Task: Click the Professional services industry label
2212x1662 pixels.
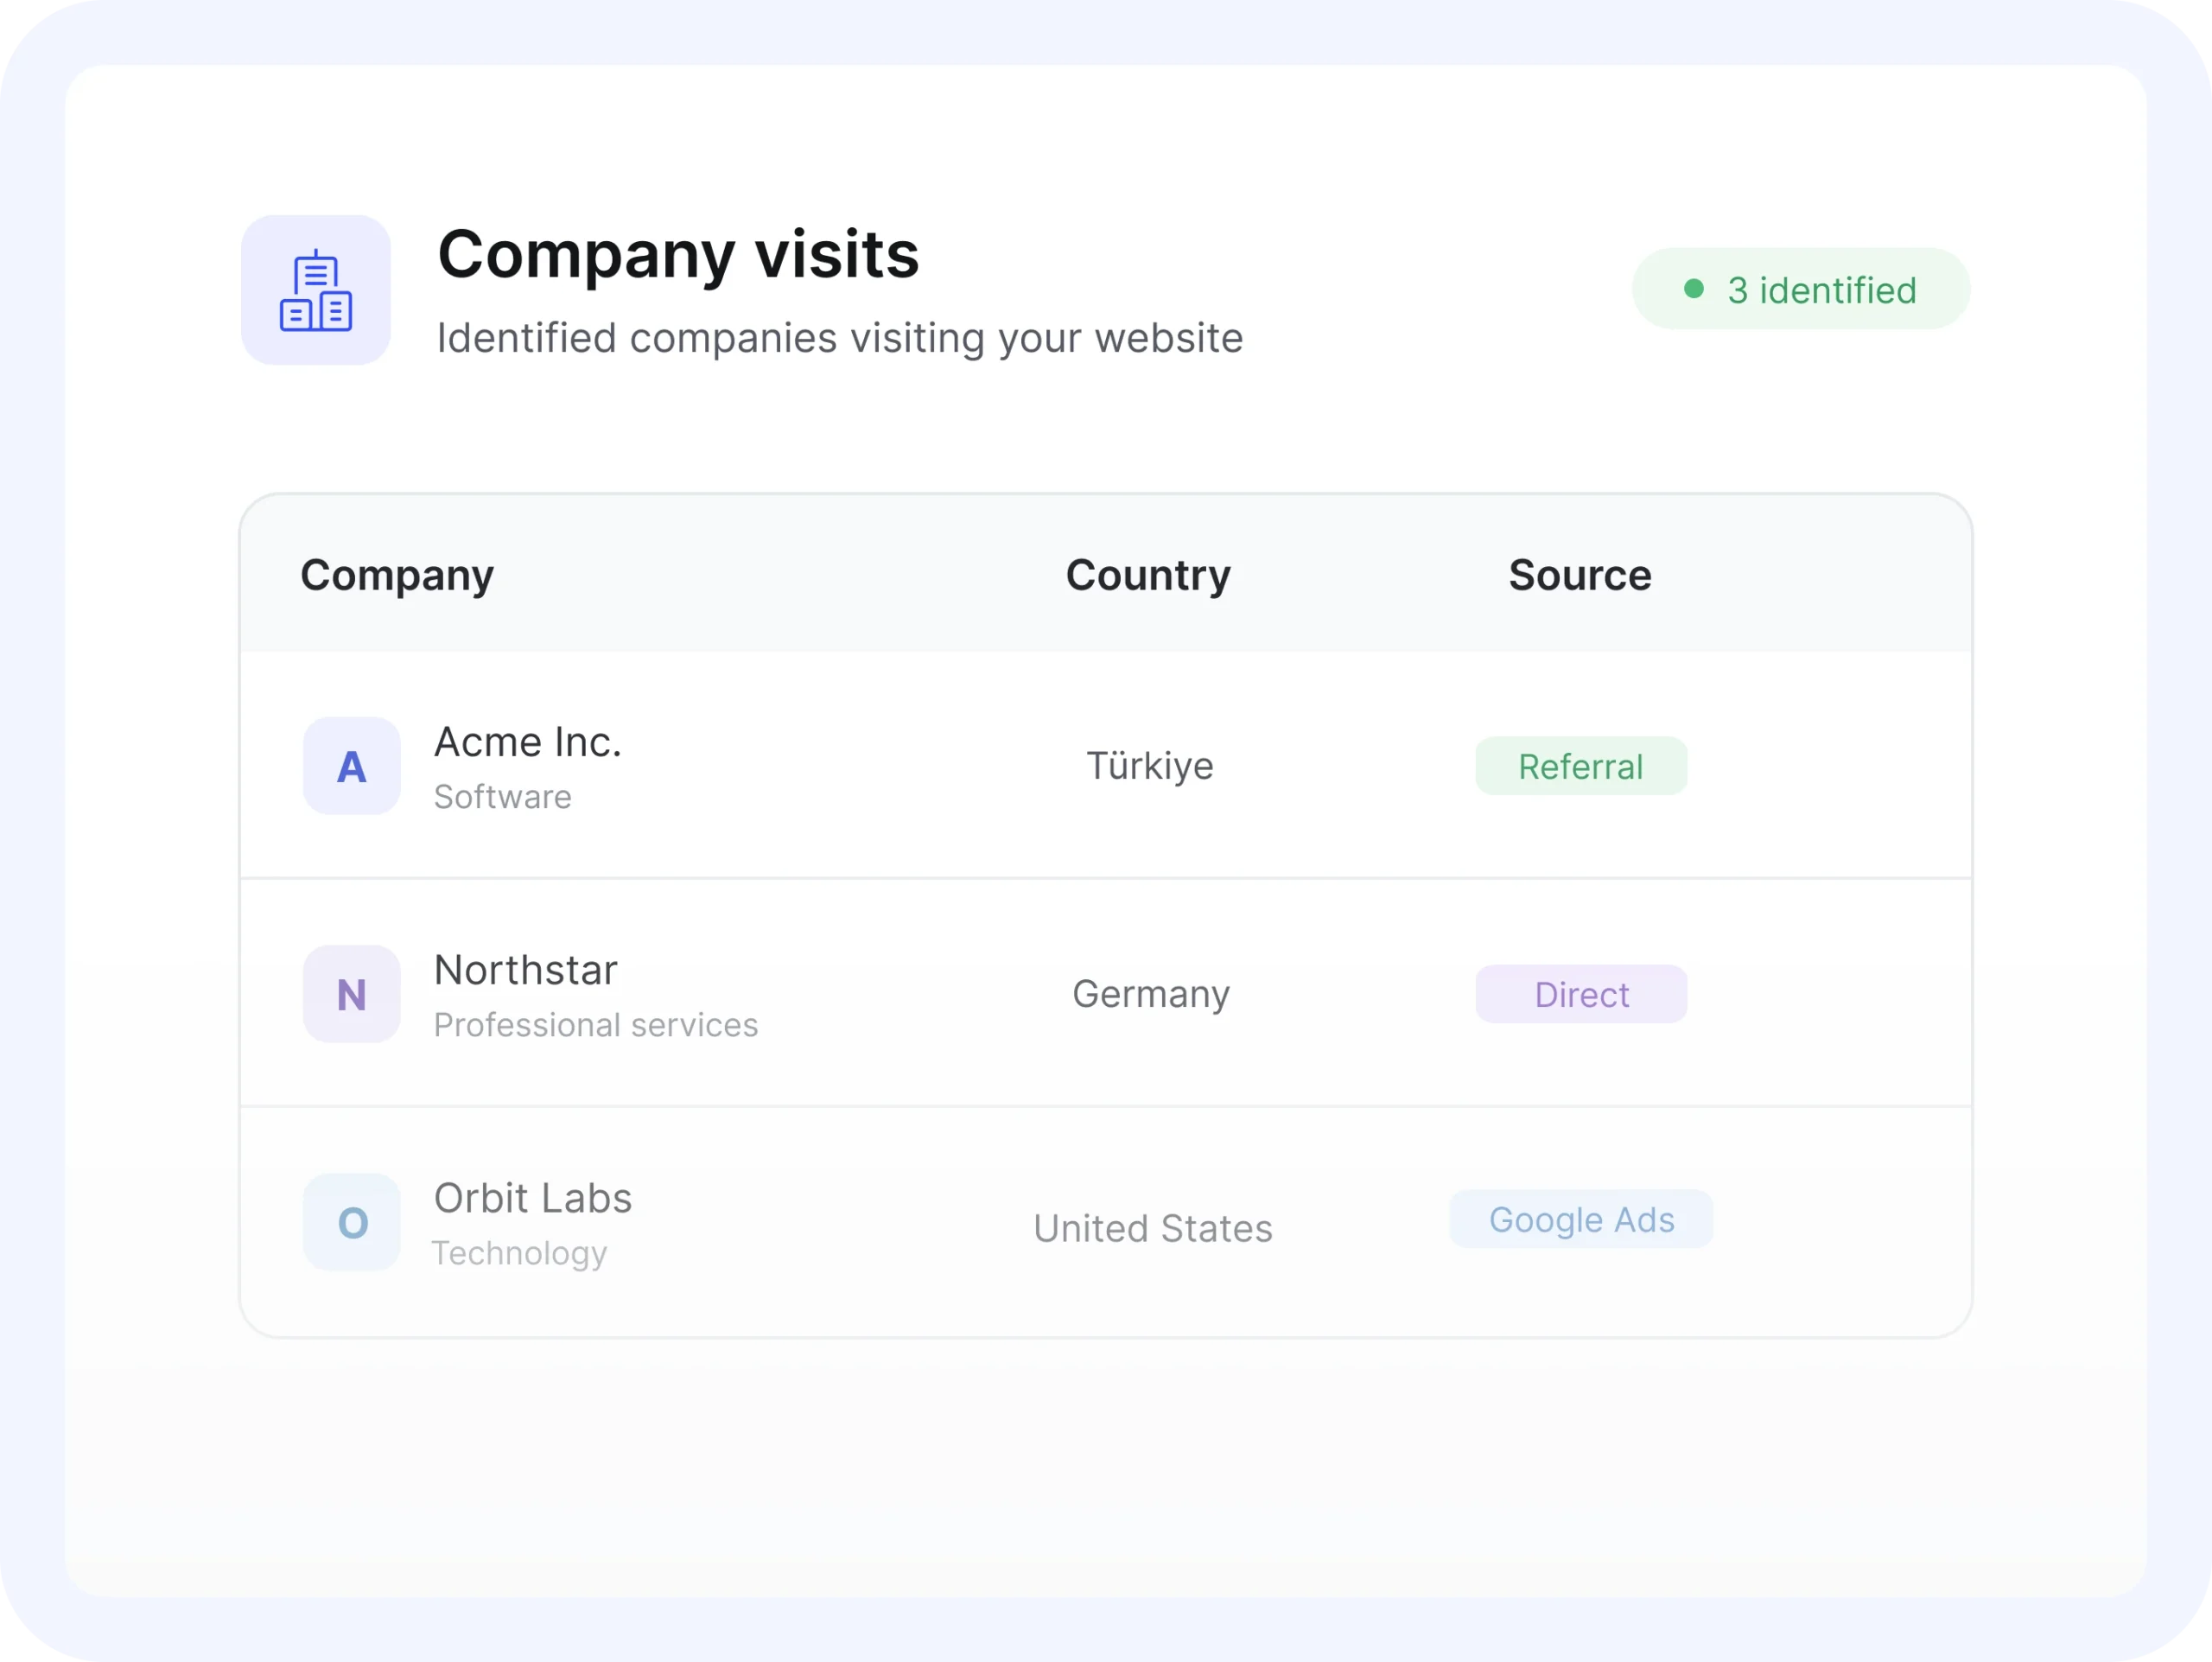Action: (x=596, y=1025)
